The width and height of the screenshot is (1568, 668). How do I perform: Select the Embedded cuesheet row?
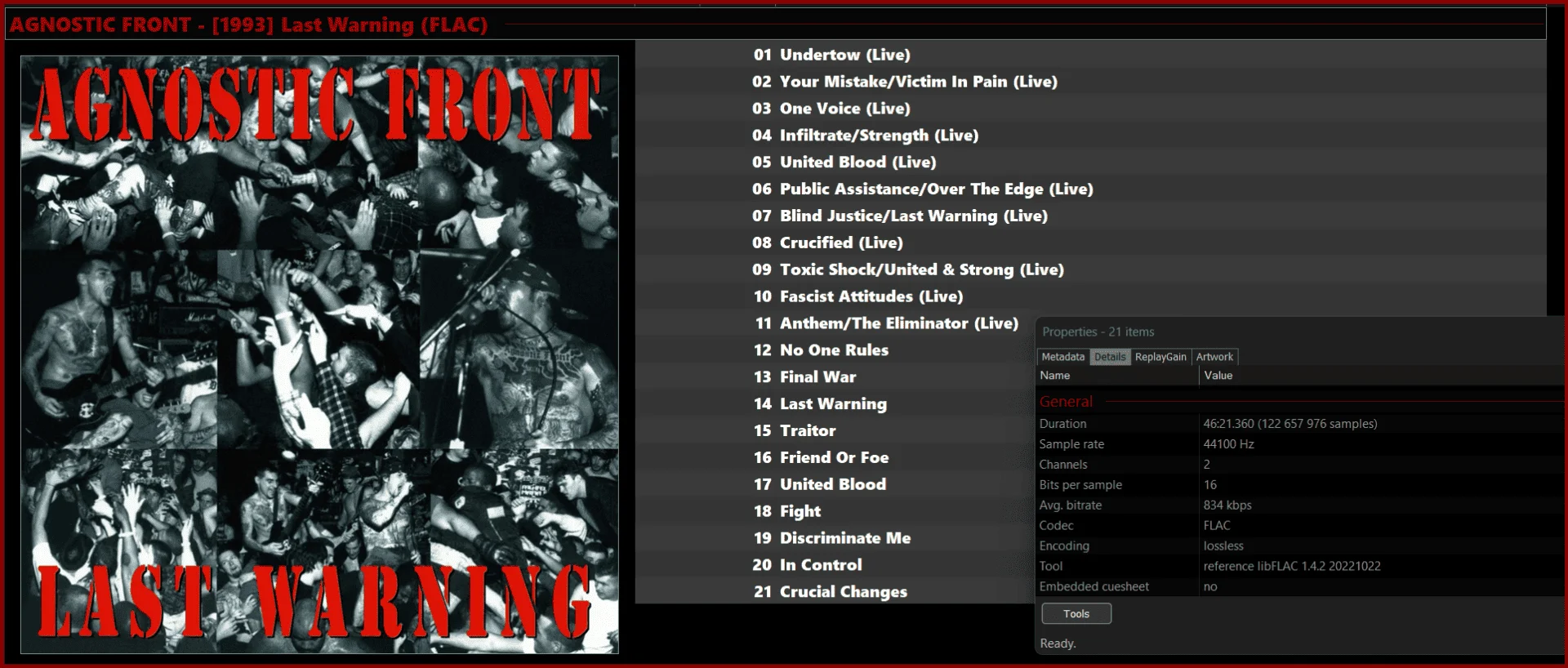pyautogui.click(x=1300, y=587)
